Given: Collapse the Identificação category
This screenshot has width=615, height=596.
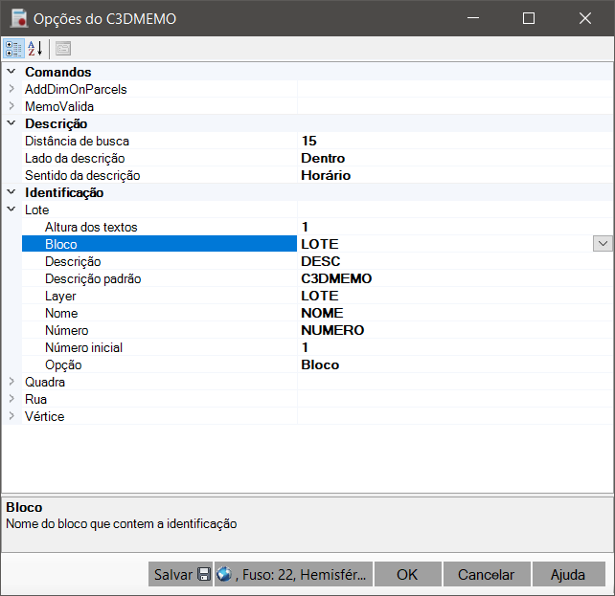Looking at the screenshot, I should [11, 192].
